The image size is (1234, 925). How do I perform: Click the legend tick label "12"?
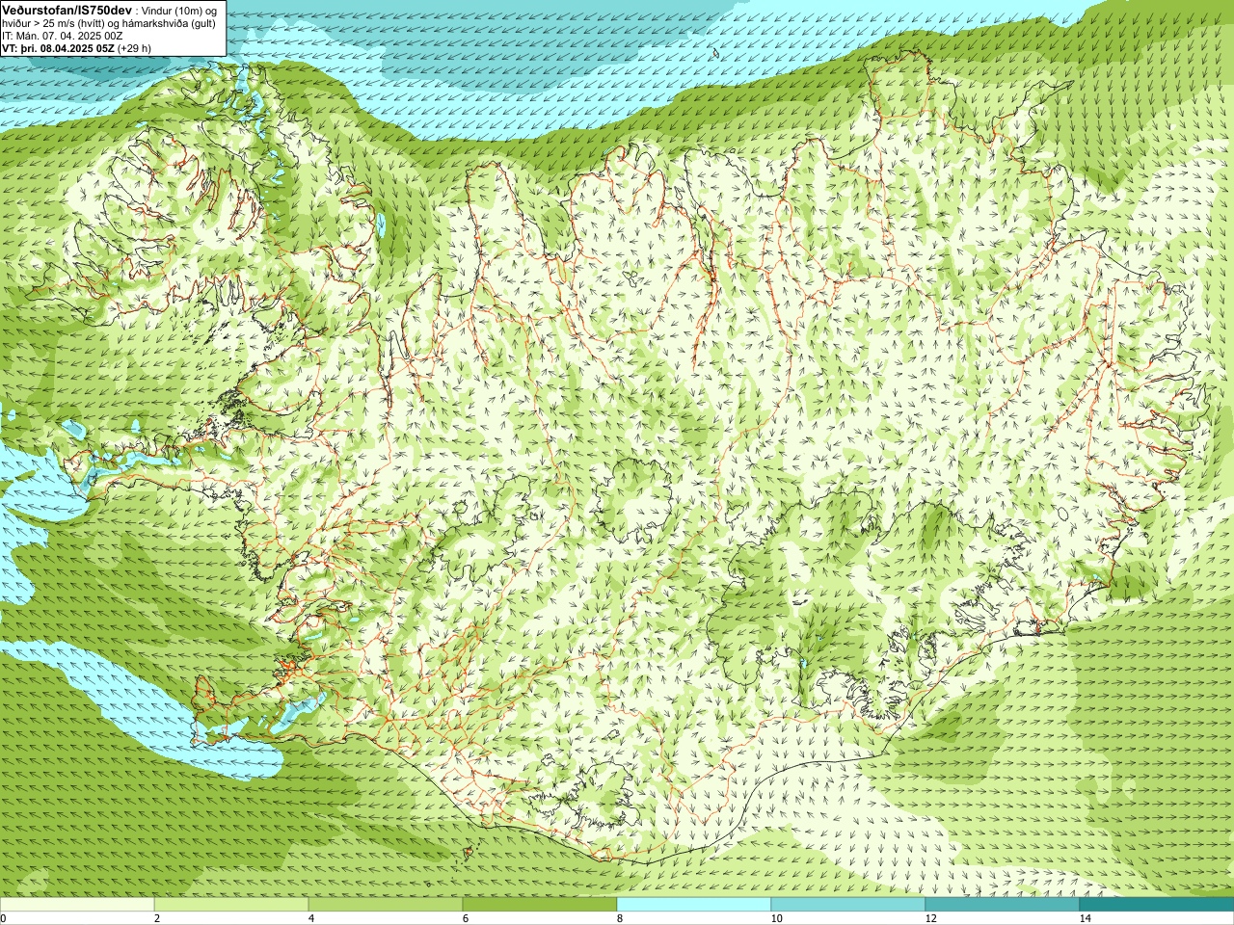point(930,918)
